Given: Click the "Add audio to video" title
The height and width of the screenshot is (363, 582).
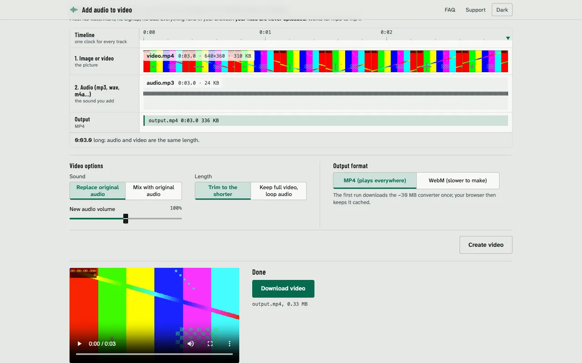Looking at the screenshot, I should [x=107, y=10].
